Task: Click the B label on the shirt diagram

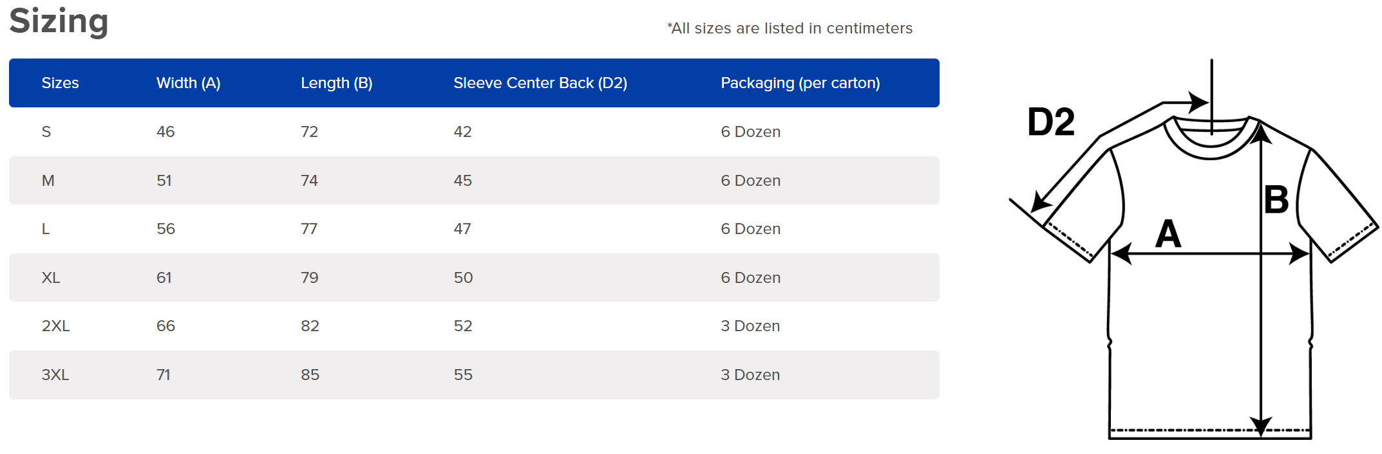Action: point(1276,199)
